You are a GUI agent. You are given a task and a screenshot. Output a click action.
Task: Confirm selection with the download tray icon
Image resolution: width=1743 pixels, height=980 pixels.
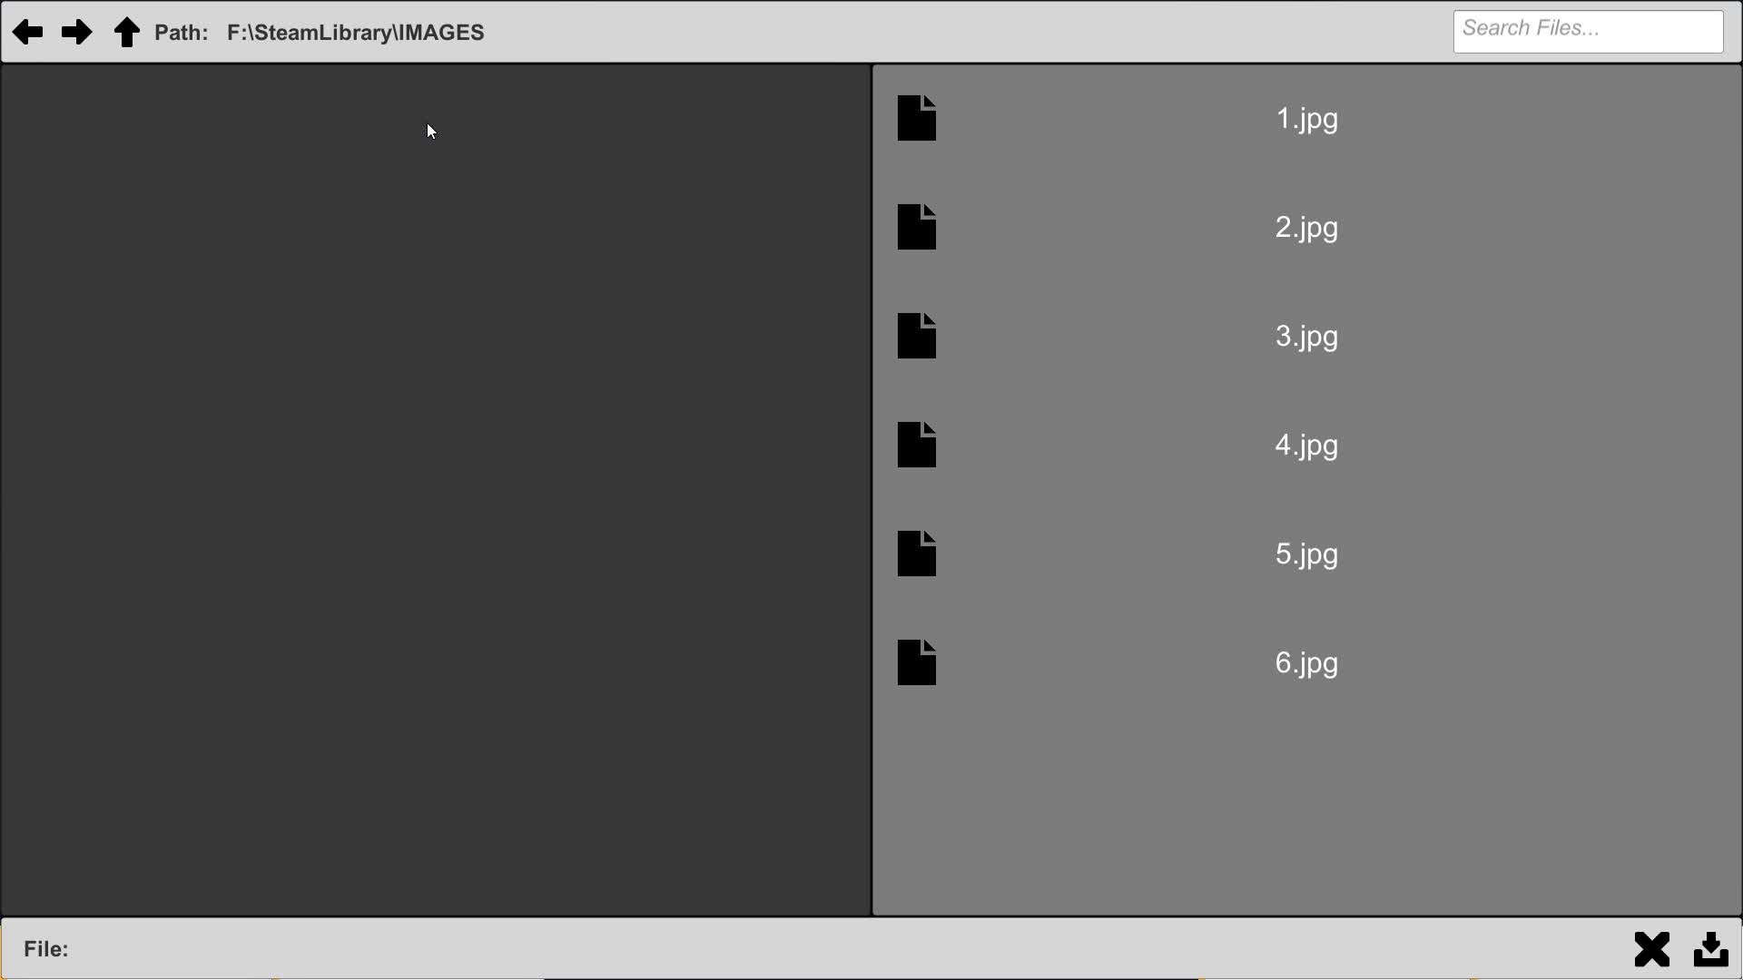point(1711,949)
